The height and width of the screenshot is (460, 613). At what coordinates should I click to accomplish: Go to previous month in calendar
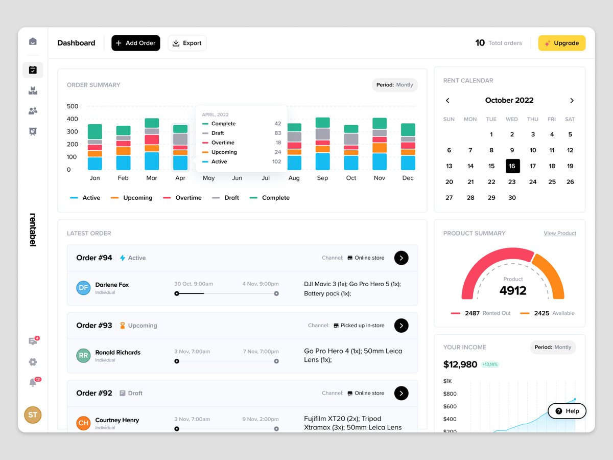(447, 101)
